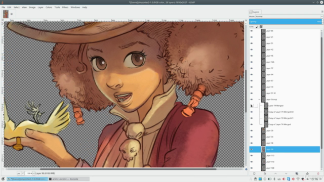Screen dimensions: 324x182
Task: Create a new layer group icon
Action: click(x=265, y=173)
